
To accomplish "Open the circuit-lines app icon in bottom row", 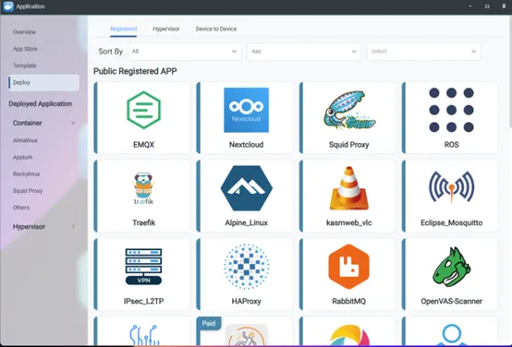I will [x=143, y=335].
